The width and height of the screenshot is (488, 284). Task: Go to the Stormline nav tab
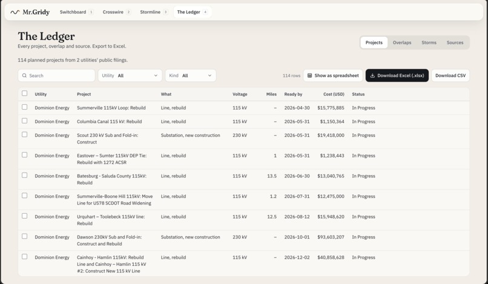click(154, 12)
